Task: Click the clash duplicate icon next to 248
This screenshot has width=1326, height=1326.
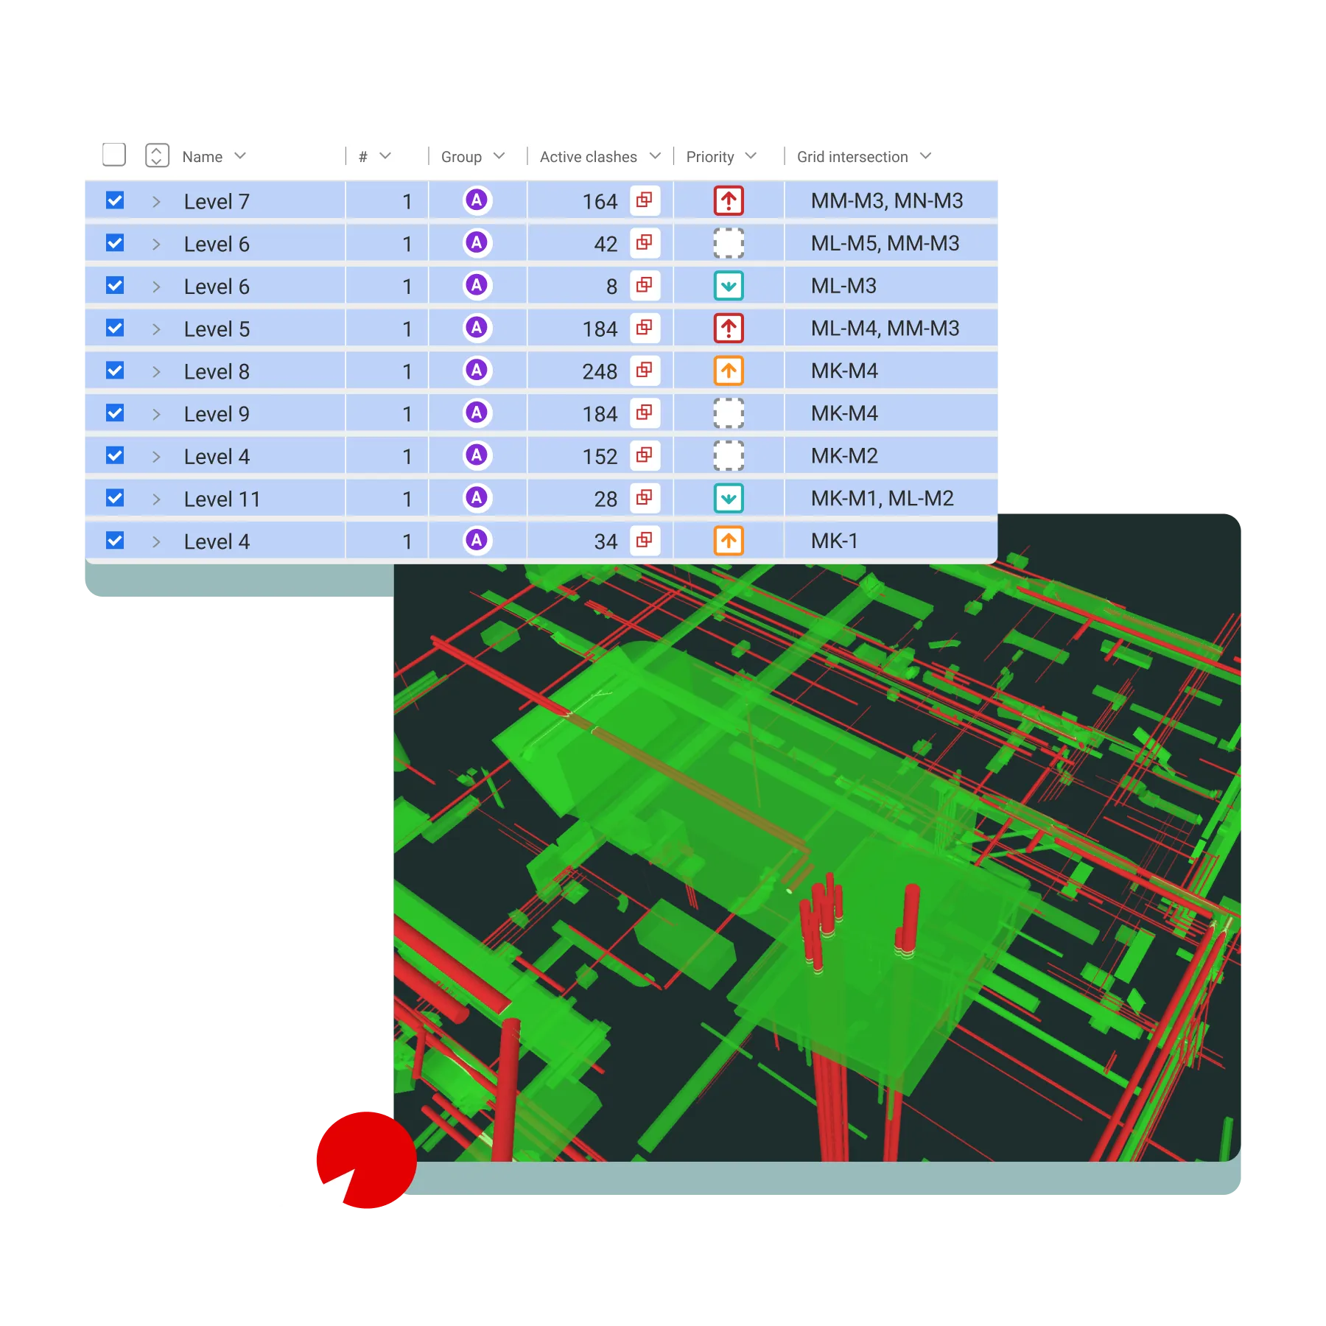Action: (645, 371)
